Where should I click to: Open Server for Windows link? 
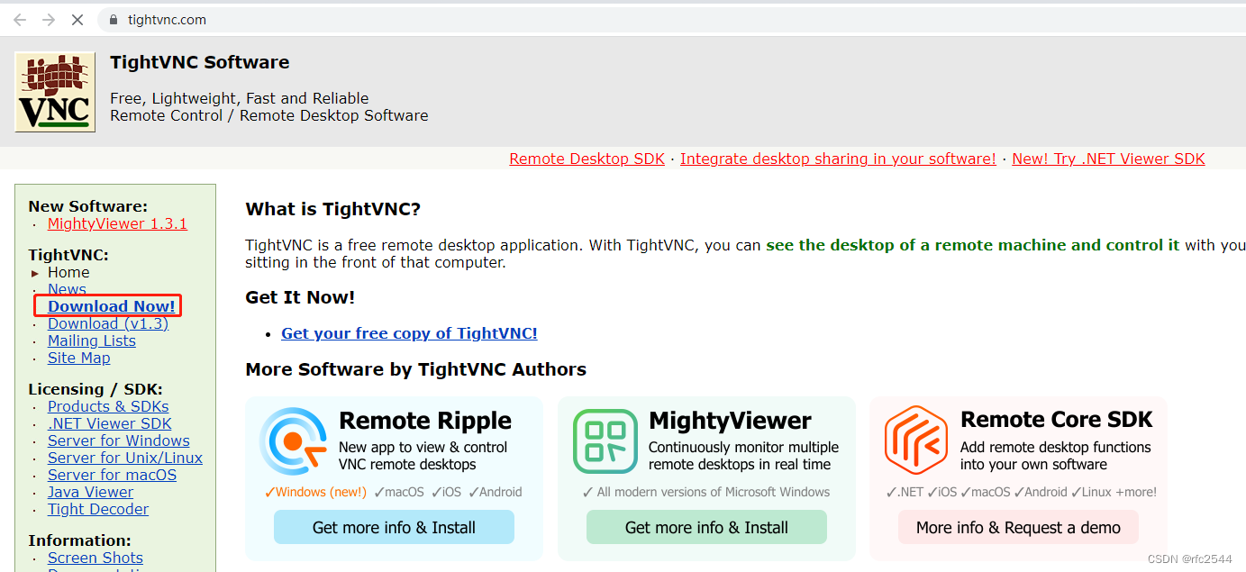click(119, 440)
